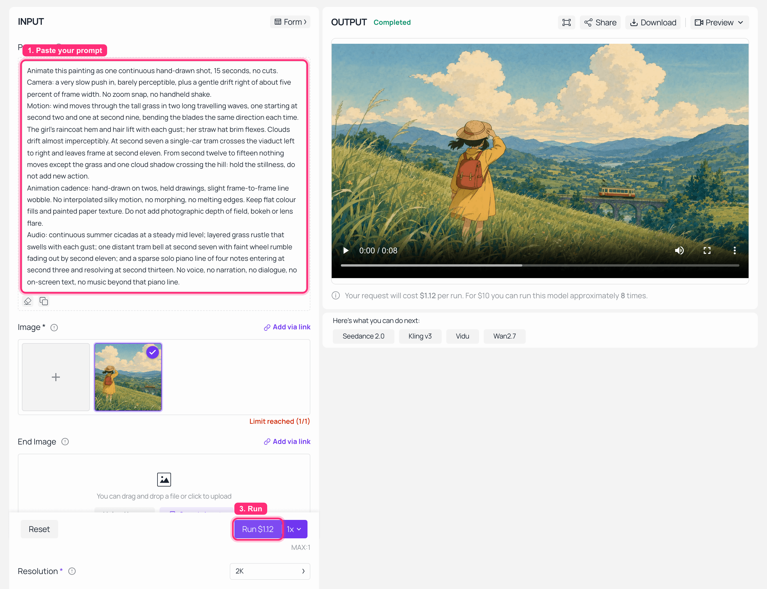Click Run $1.12 button
The height and width of the screenshot is (589, 767).
pyautogui.click(x=258, y=529)
